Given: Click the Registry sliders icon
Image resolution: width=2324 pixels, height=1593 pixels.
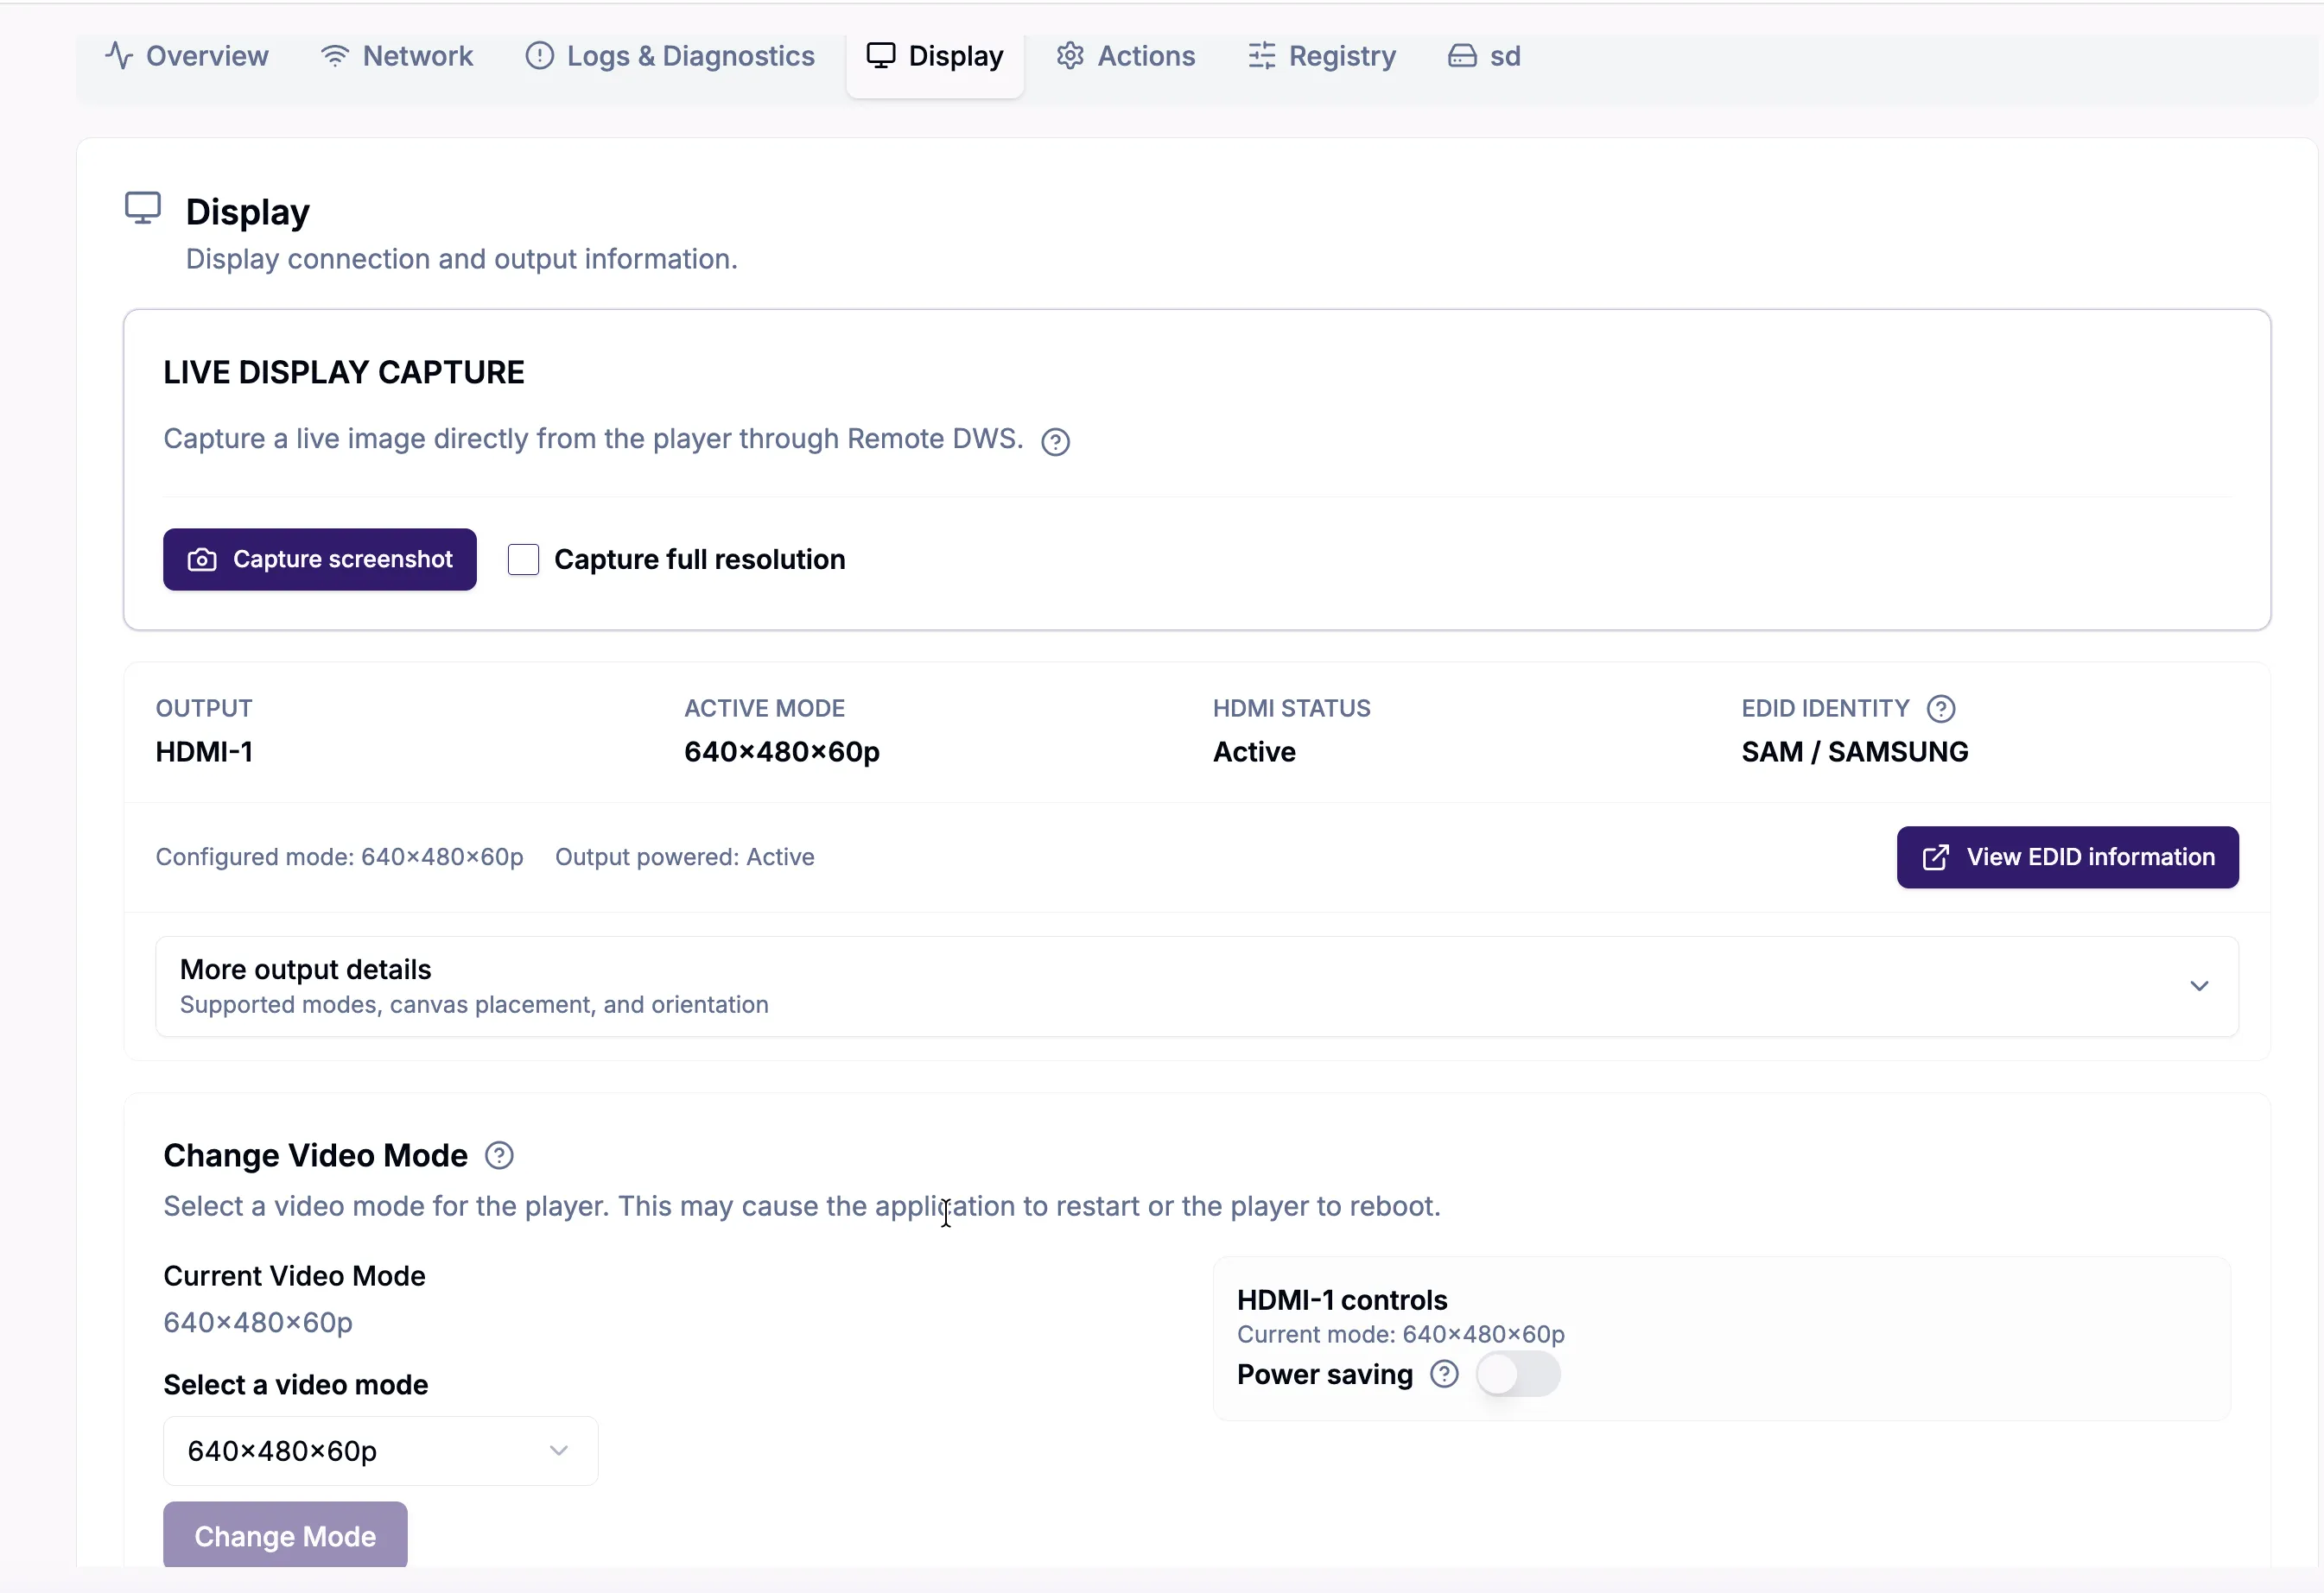Looking at the screenshot, I should (x=1262, y=56).
